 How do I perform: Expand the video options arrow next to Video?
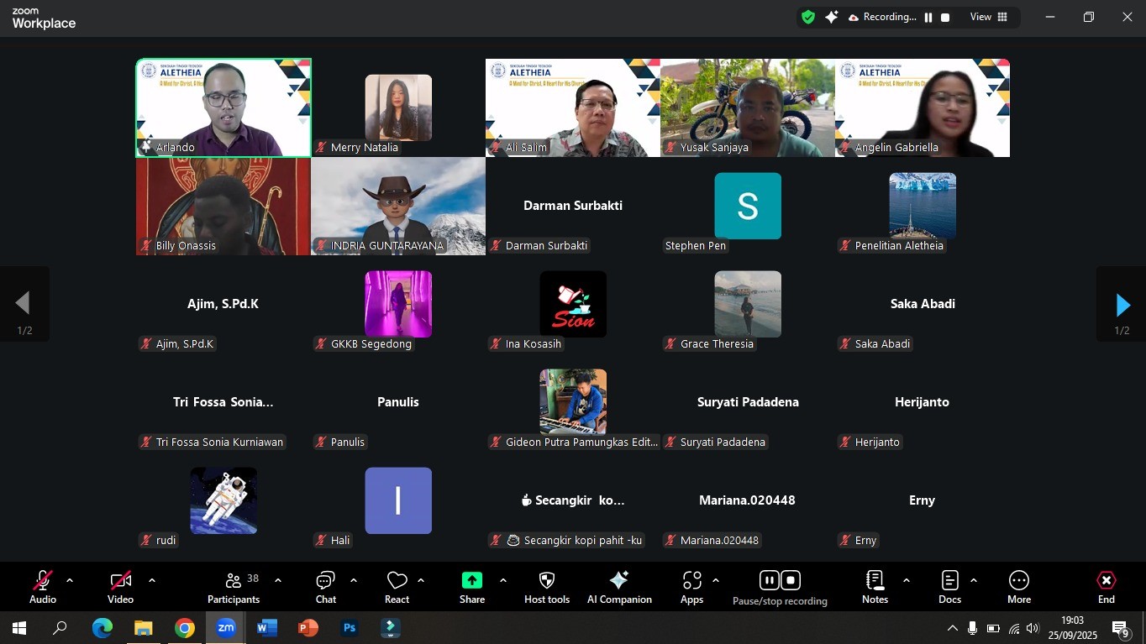pyautogui.click(x=152, y=580)
